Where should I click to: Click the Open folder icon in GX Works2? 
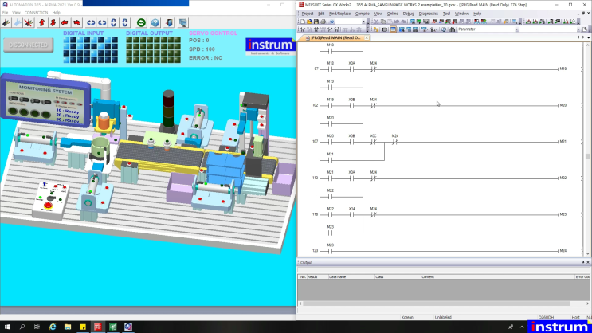309,22
